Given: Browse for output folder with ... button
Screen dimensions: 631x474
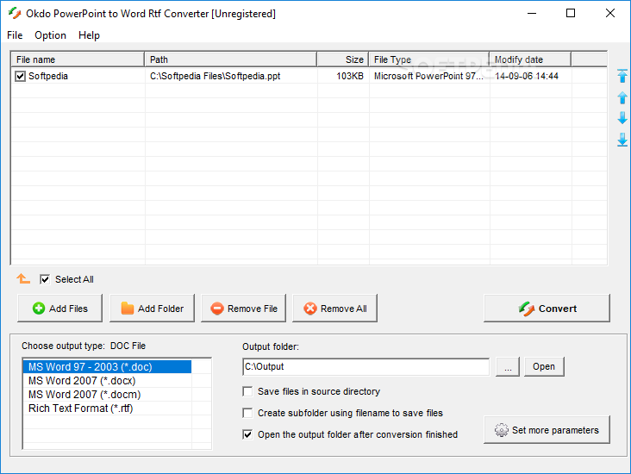Looking at the screenshot, I should click(508, 366).
